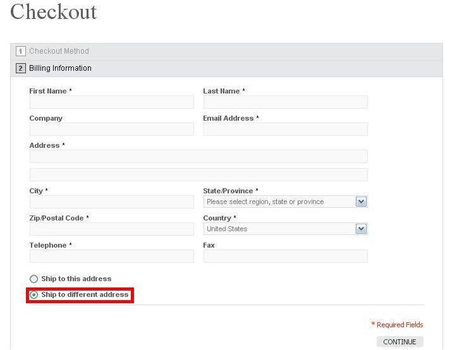The image size is (450, 350).
Task: Focus the Last Name field
Action: 285,102
